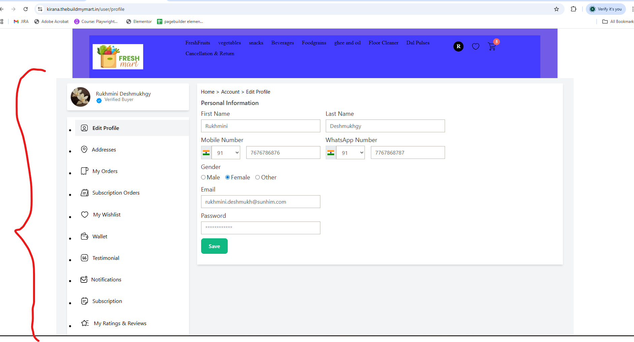Click the Last Name input field

pos(385,126)
